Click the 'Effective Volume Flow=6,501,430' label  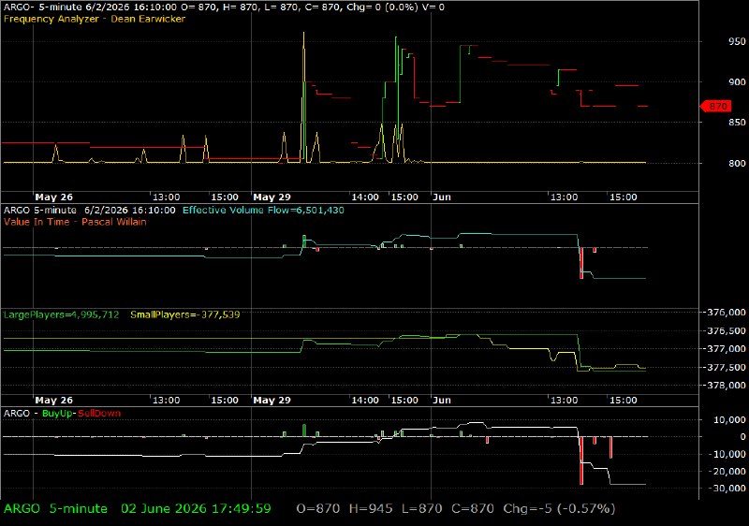[x=263, y=210]
